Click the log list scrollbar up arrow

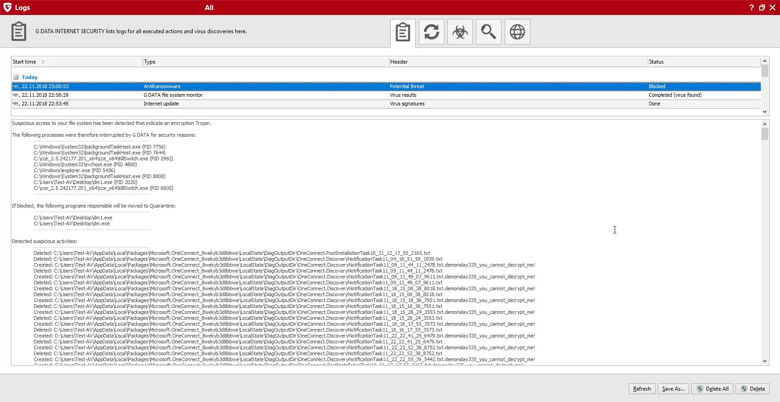[765, 61]
